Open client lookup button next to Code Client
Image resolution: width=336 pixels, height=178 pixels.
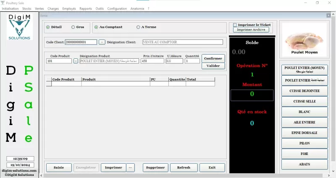102,42
